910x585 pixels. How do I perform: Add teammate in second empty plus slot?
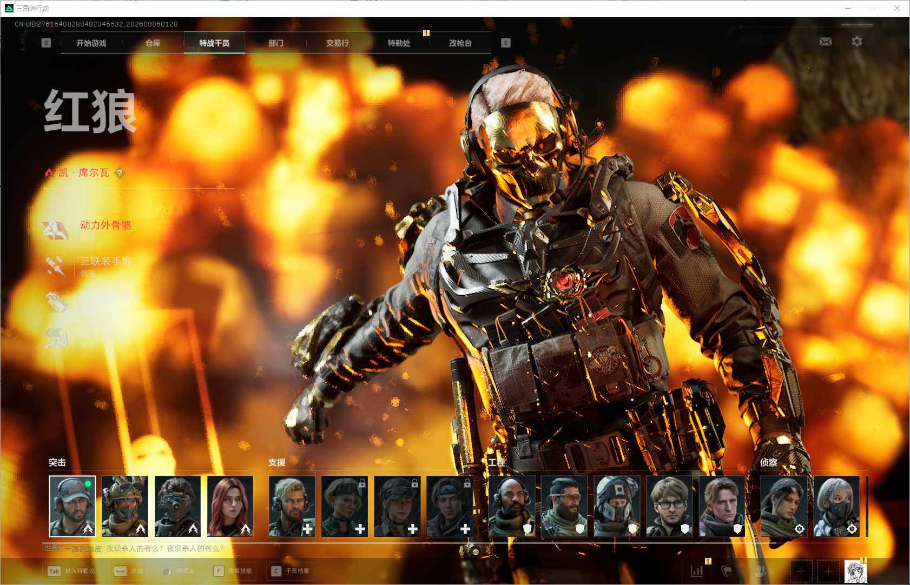828,571
